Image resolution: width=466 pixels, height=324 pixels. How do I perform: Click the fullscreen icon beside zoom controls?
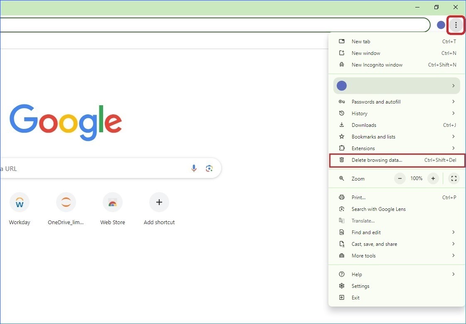click(454, 178)
